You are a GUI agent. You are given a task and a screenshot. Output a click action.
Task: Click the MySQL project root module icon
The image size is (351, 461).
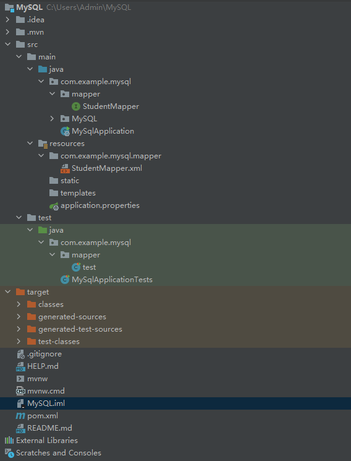9,7
